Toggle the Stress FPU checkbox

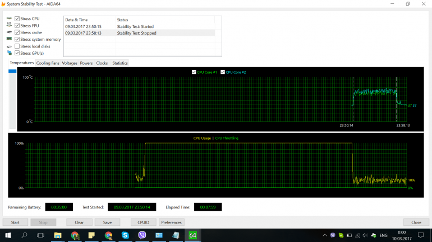pyautogui.click(x=17, y=26)
